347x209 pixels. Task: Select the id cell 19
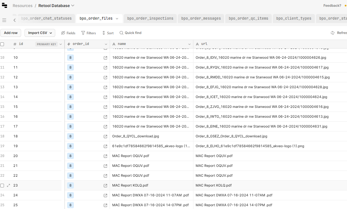37,146
